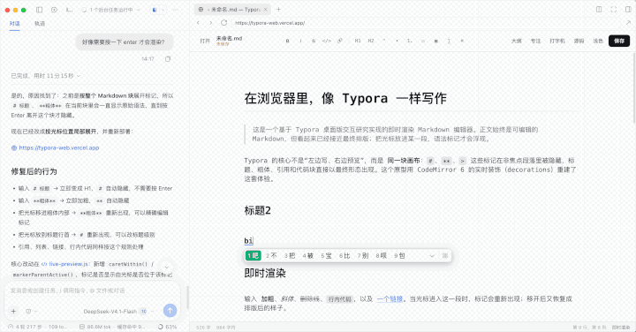The image size is (636, 332).
Task: Toggle the left sidebar panel icon
Action: (40, 10)
